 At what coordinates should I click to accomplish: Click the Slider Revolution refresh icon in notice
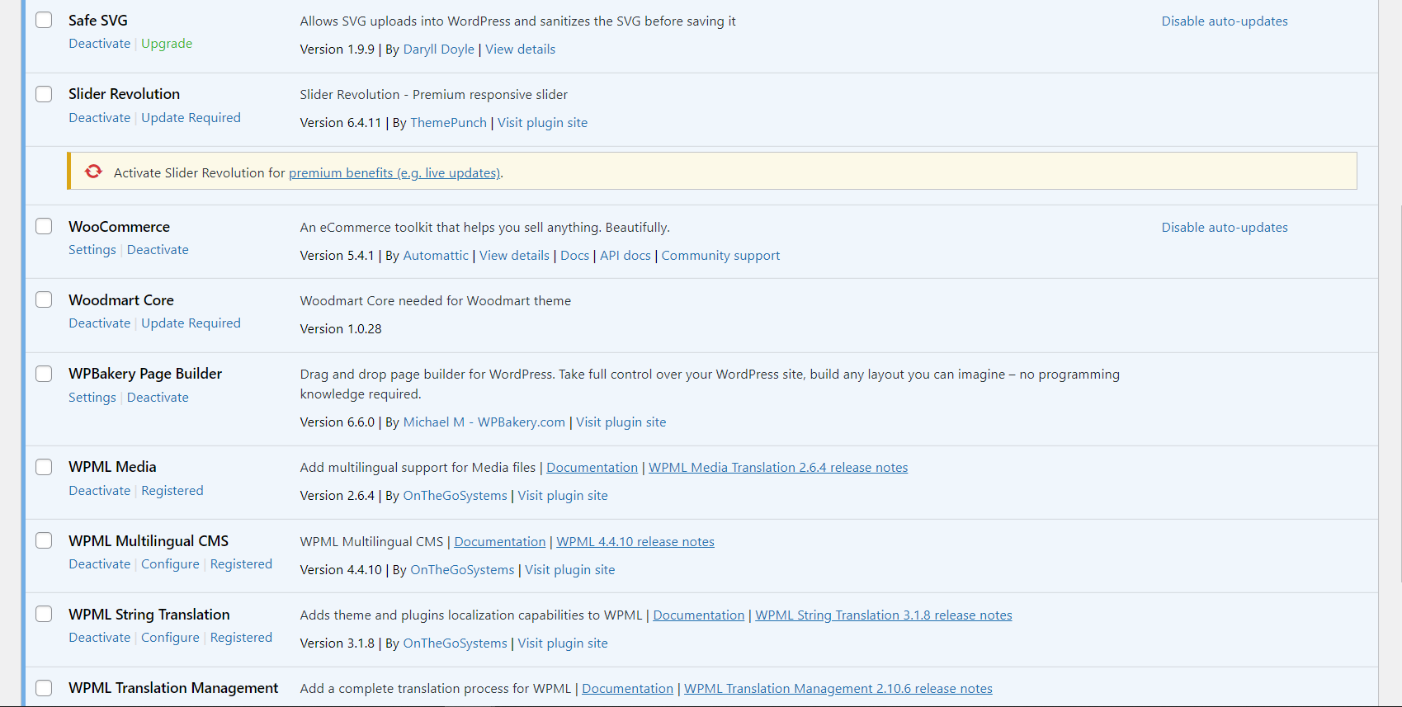click(x=93, y=172)
